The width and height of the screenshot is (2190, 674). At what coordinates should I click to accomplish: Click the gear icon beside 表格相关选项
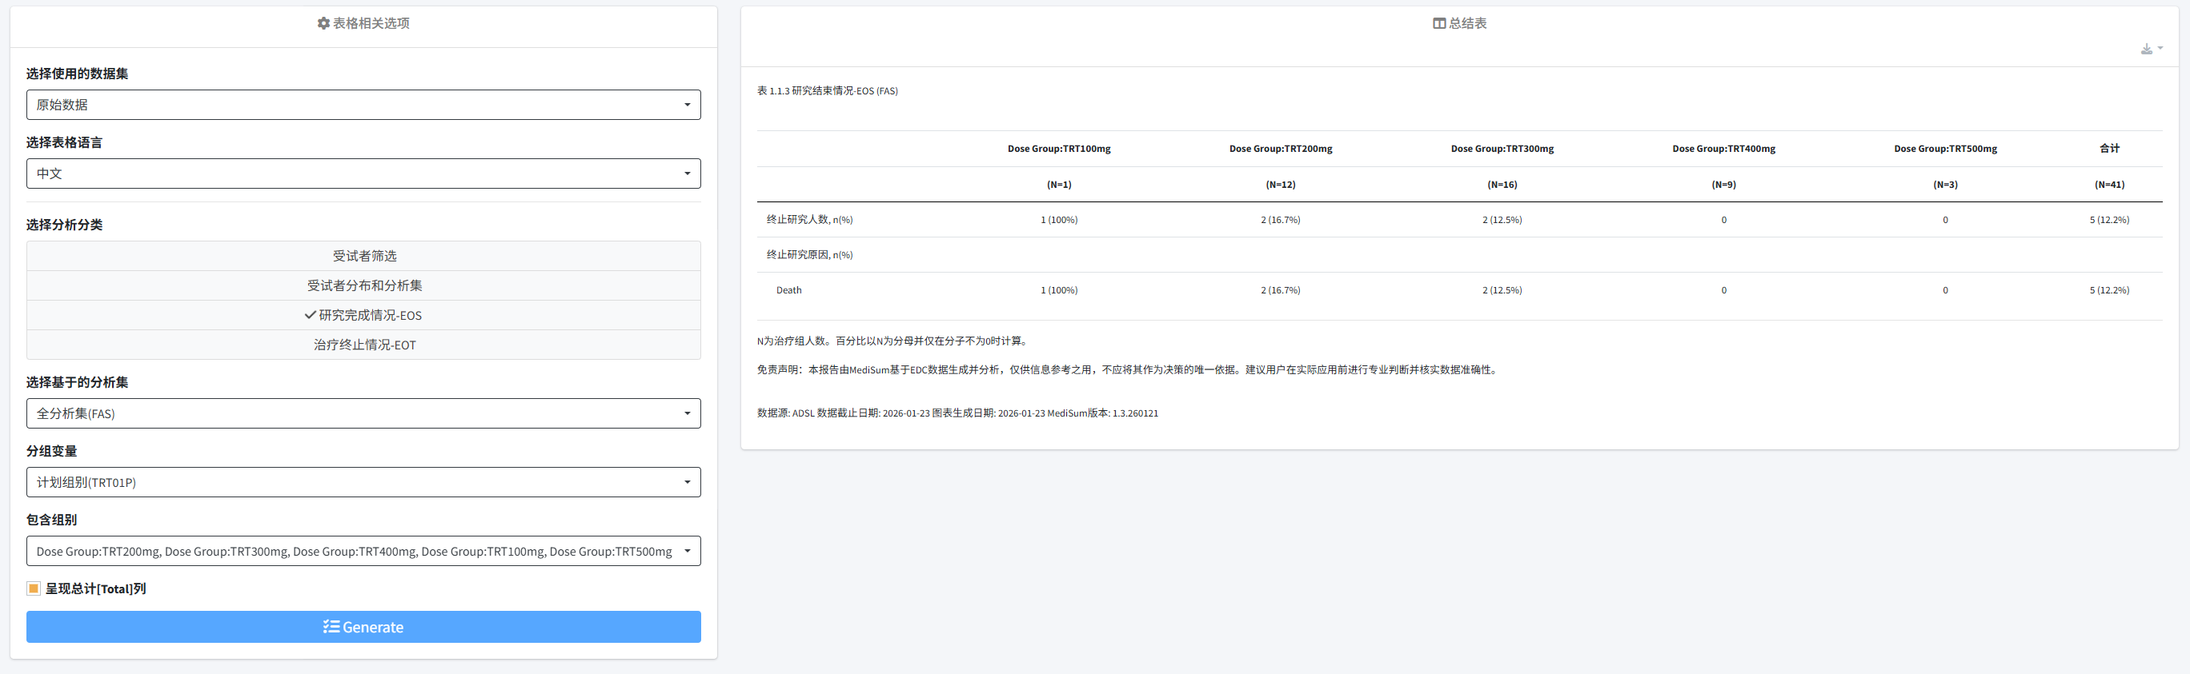[x=323, y=24]
